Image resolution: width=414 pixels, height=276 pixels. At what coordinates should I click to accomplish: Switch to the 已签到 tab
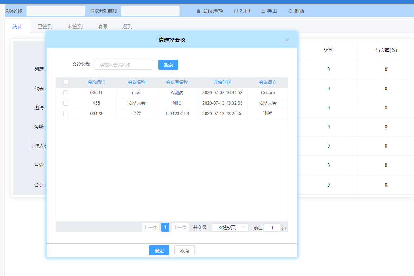[x=45, y=26]
